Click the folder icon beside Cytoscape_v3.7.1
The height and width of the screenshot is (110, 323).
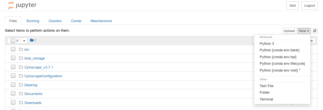tap(21, 67)
